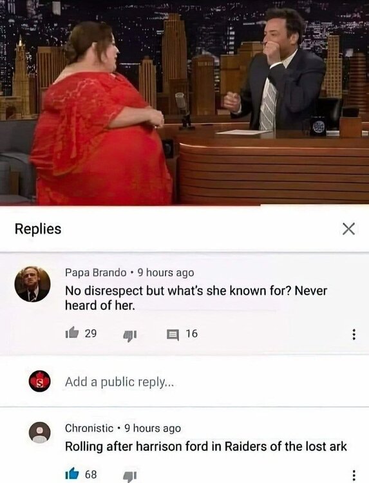
Task: Open Chronistic's channel name link
Action: 89,428
